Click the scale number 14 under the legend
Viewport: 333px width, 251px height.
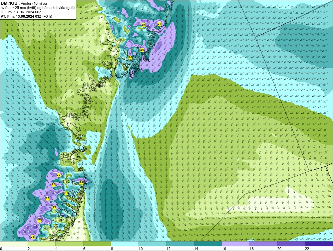coord(196,249)
